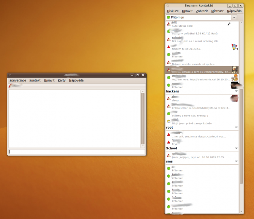
Task: Select 'Nejsem tu od 21:30:52.' contact
Action: point(202,47)
